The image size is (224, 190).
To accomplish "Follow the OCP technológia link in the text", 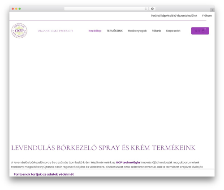I will pos(128,163).
